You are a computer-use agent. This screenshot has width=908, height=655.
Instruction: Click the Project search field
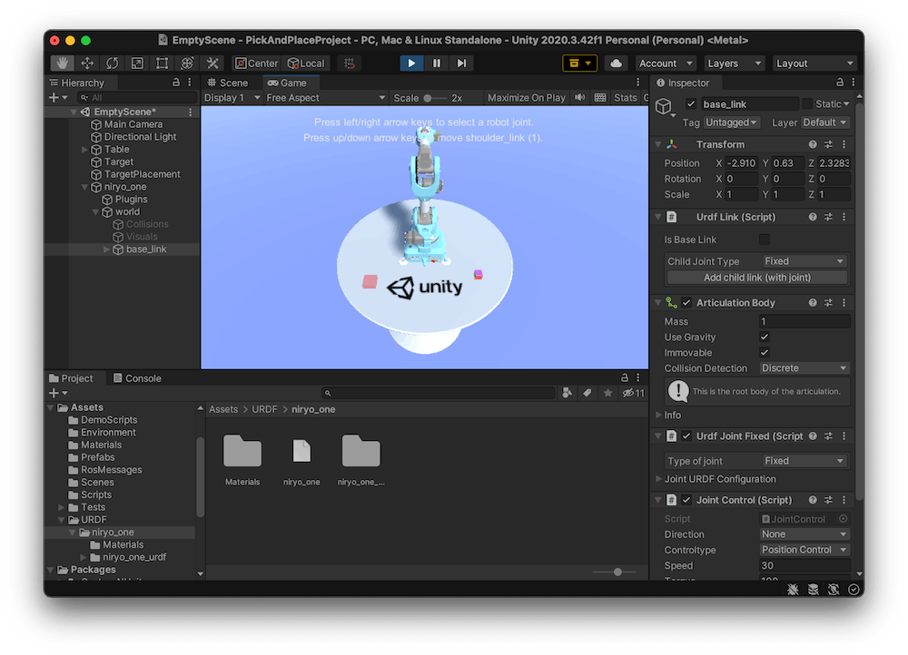(439, 393)
